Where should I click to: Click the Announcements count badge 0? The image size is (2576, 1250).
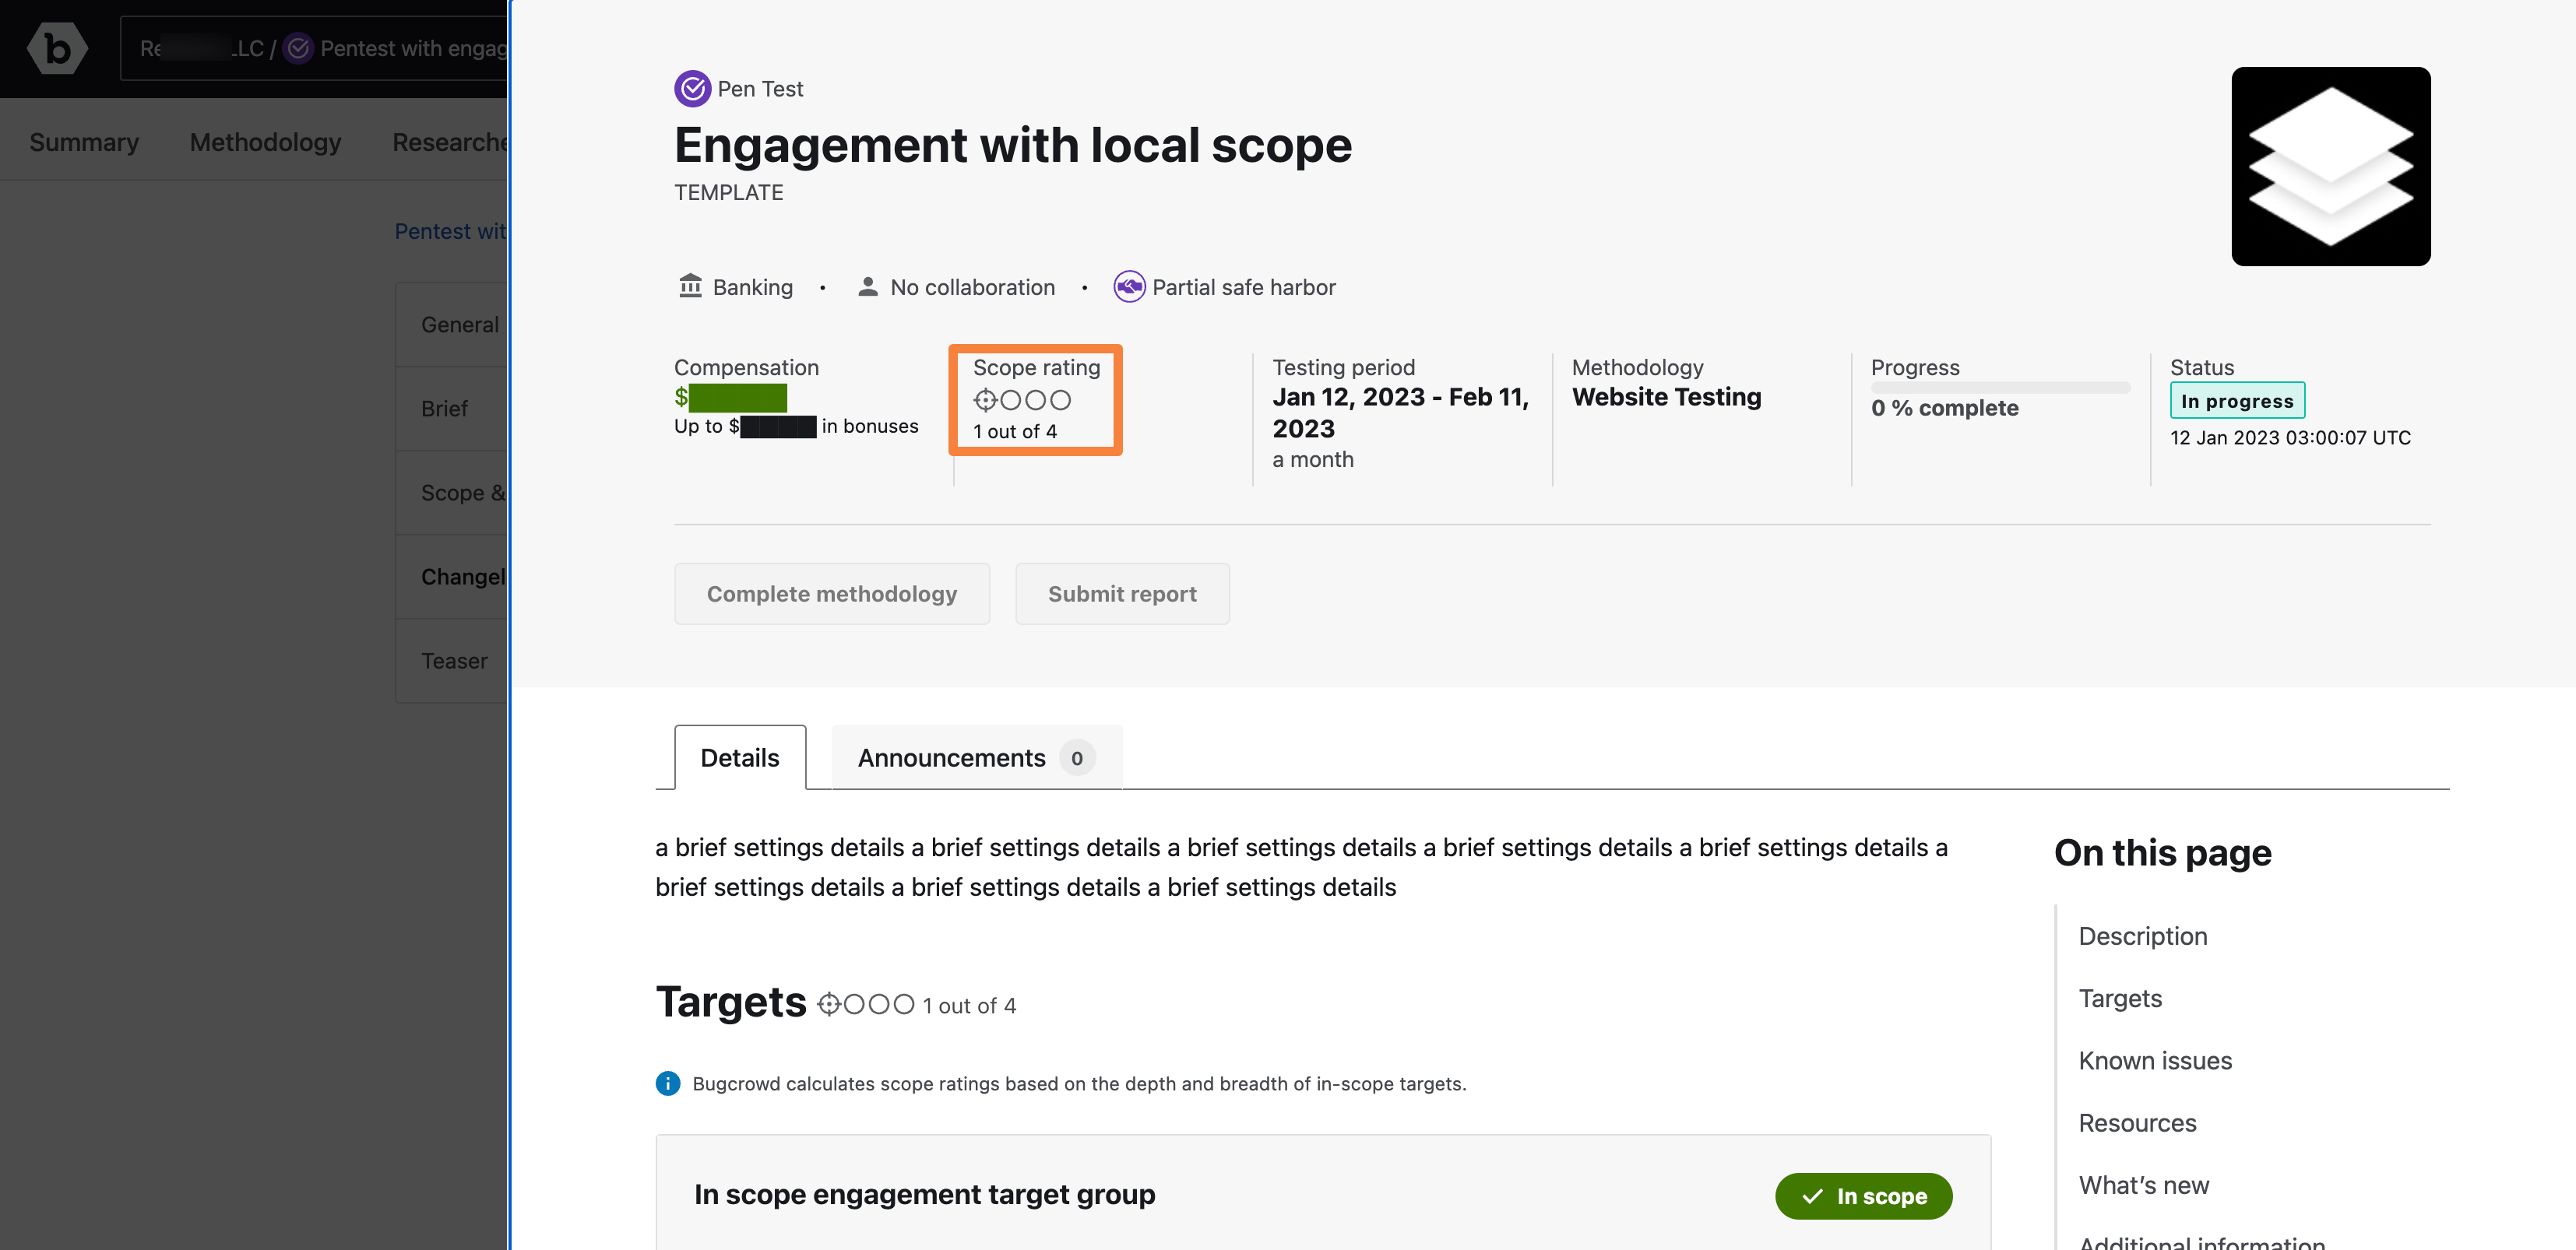(x=1077, y=758)
